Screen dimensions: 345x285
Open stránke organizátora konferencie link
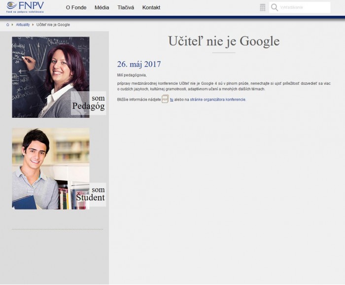[x=218, y=100]
